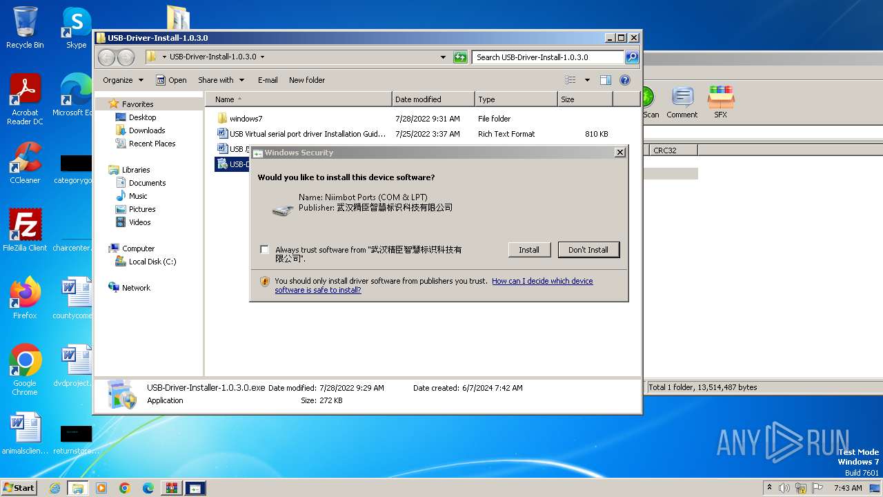Sort by Type column header
Image resolution: width=883 pixels, height=497 pixels.
click(x=516, y=99)
